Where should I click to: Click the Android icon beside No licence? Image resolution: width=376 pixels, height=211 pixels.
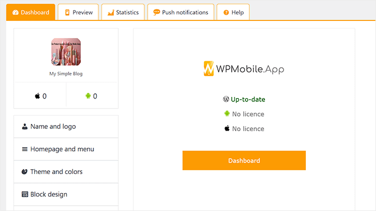coord(227,113)
